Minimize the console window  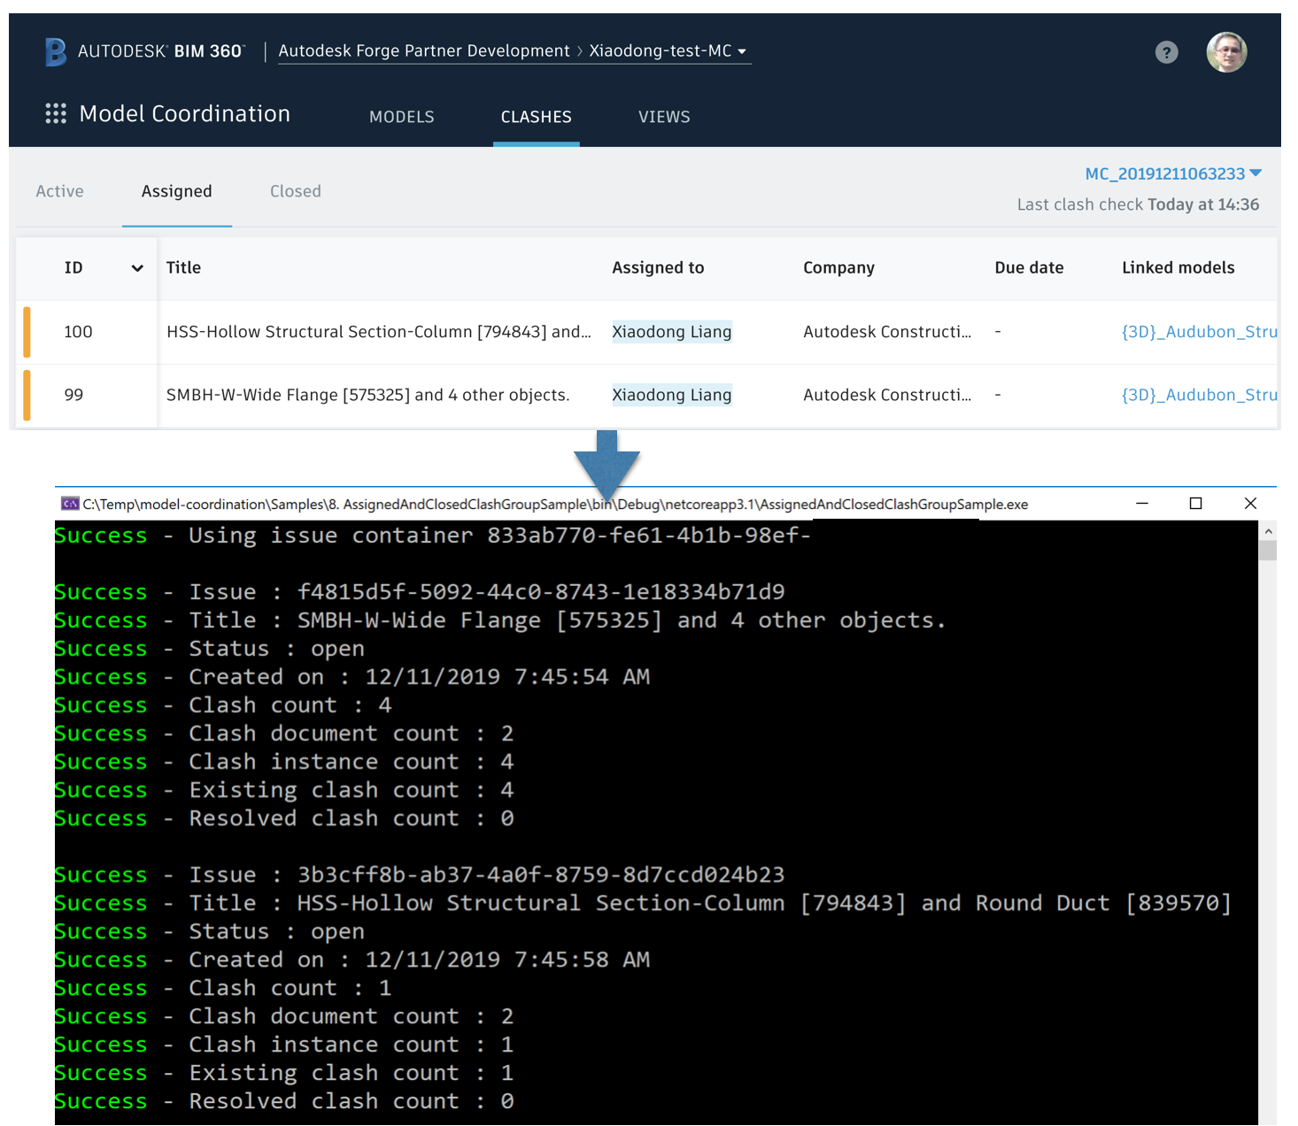(x=1142, y=504)
